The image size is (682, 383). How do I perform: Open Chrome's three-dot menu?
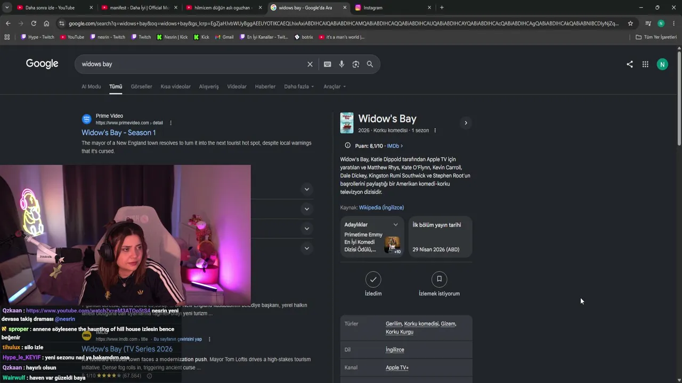pyautogui.click(x=673, y=23)
